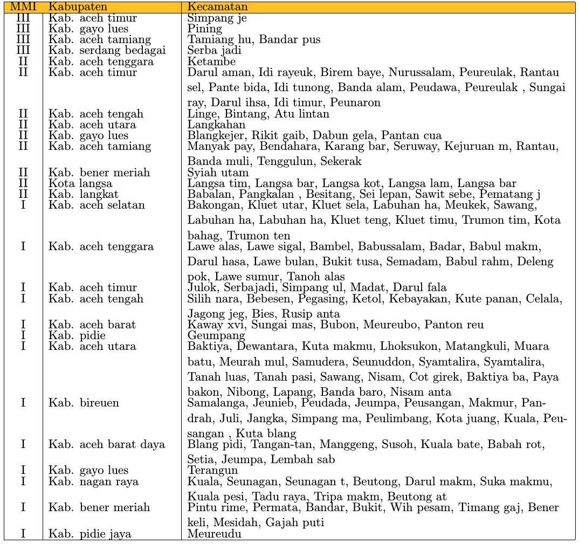Select the "Kota langsa" row label
This screenshot has width=579, height=544.
coord(80,183)
